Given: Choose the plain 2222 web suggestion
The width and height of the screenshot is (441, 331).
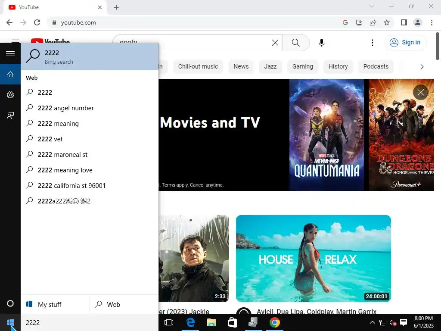Looking at the screenshot, I should point(90,92).
